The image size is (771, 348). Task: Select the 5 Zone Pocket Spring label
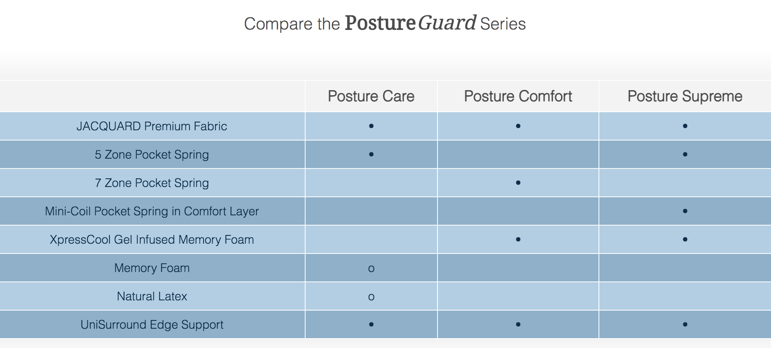click(x=152, y=155)
